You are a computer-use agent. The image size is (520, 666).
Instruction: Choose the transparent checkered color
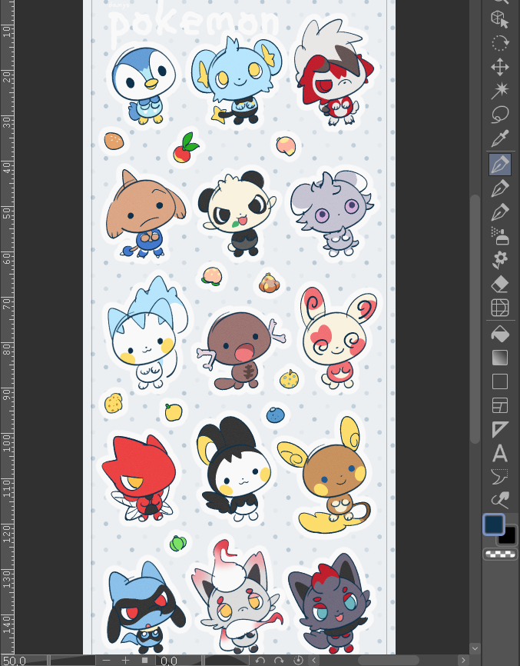click(x=501, y=554)
